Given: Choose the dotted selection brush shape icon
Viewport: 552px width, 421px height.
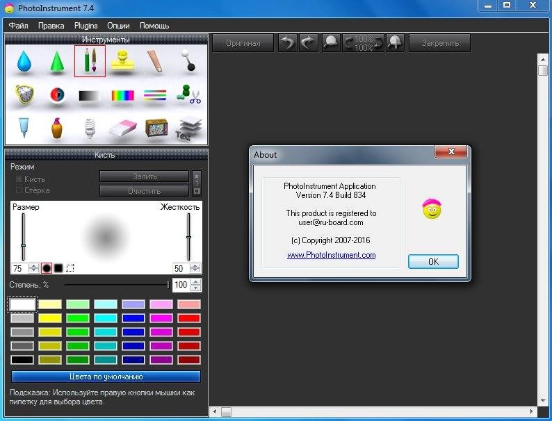Looking at the screenshot, I should coord(70,268).
